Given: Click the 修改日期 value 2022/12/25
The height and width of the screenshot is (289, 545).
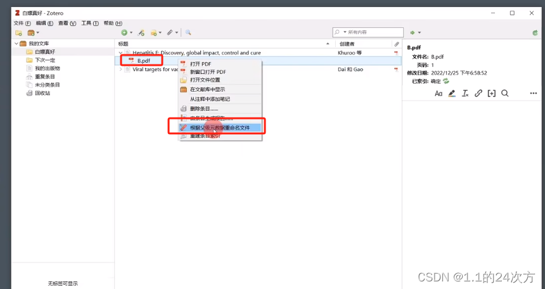Looking at the screenshot, I should click(x=459, y=73).
